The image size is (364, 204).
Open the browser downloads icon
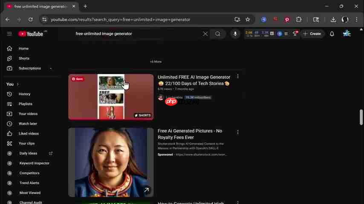tap(333, 20)
